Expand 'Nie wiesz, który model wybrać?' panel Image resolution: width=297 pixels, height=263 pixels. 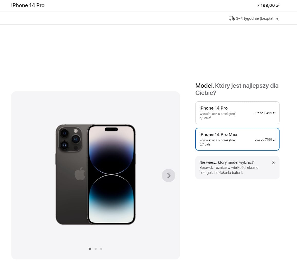tap(237, 168)
